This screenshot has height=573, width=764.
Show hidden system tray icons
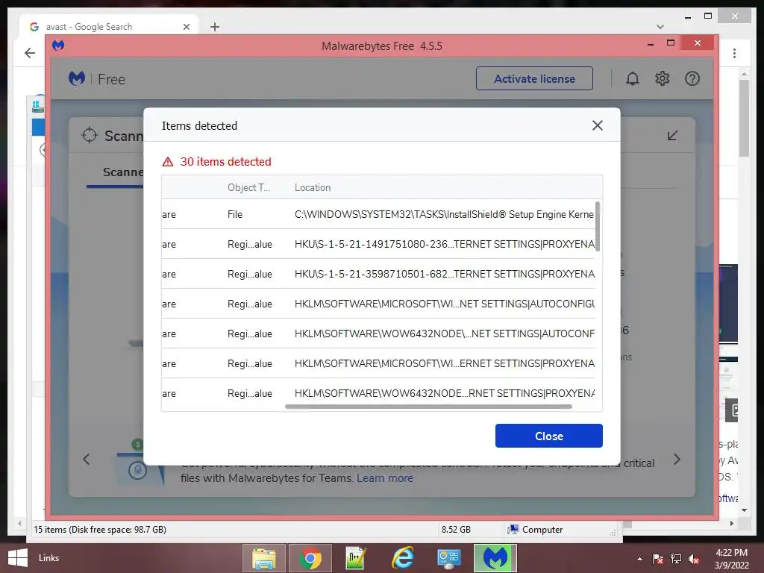639,559
